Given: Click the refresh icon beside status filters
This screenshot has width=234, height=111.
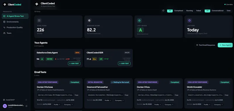Looking at the screenshot, I should 163,11.
